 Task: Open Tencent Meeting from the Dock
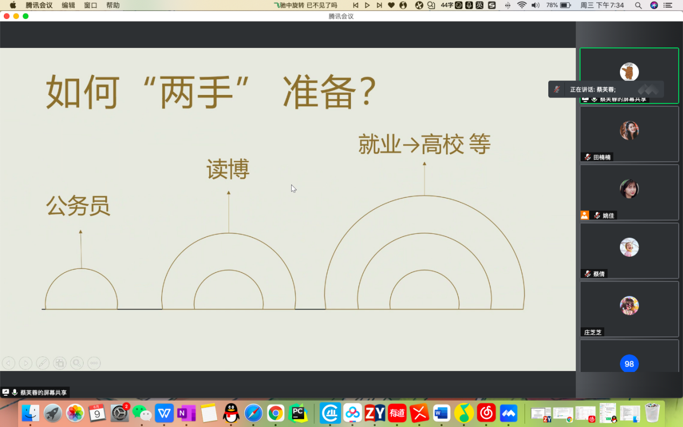[508, 413]
